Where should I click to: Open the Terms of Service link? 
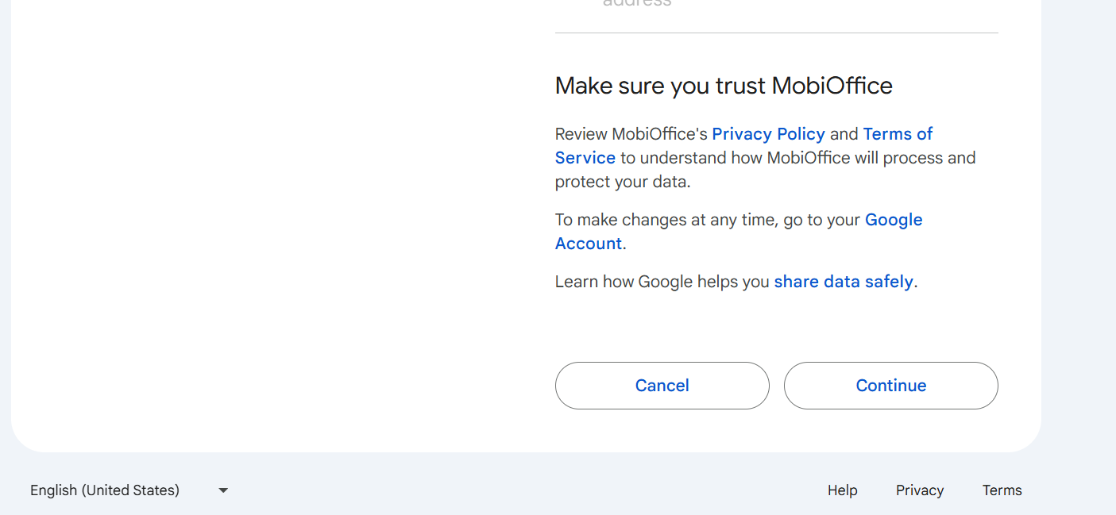click(898, 134)
